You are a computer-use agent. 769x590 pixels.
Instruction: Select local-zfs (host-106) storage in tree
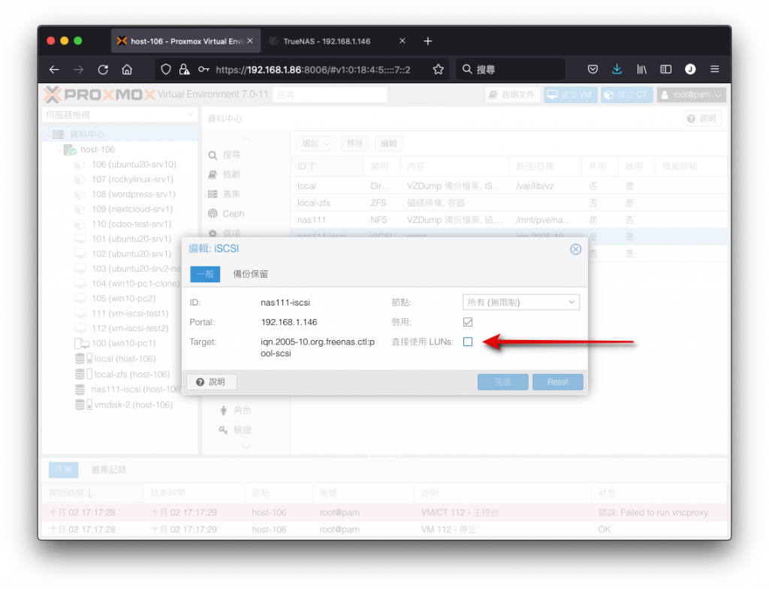click(131, 374)
